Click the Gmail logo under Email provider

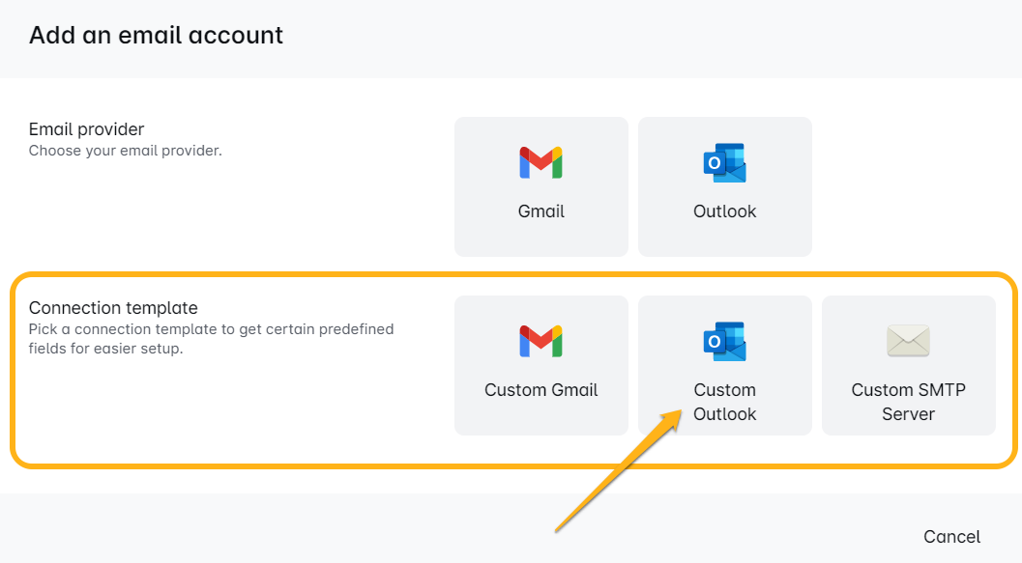pyautogui.click(x=540, y=163)
